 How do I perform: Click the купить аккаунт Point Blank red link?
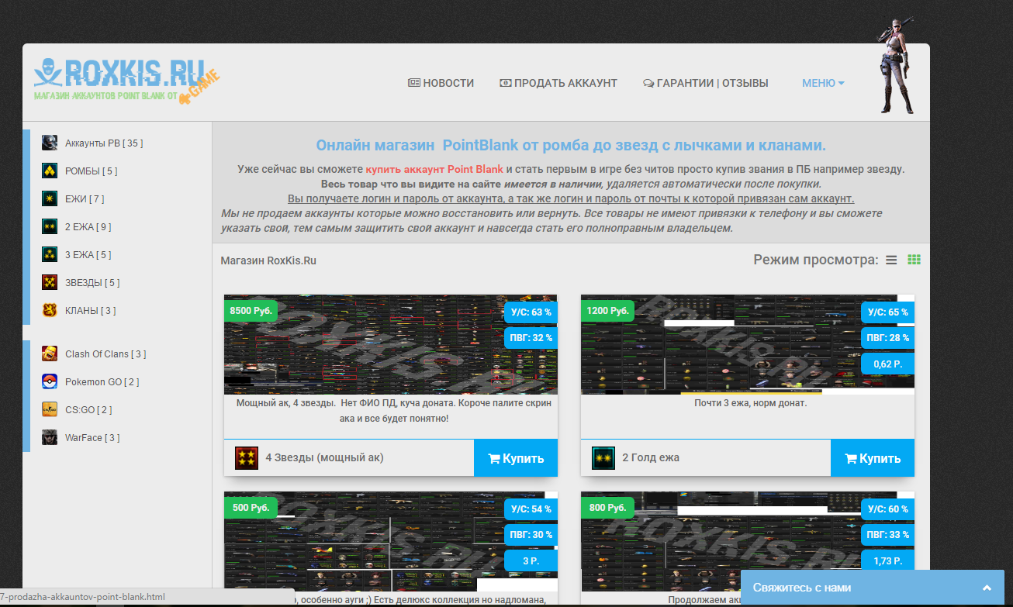point(434,169)
